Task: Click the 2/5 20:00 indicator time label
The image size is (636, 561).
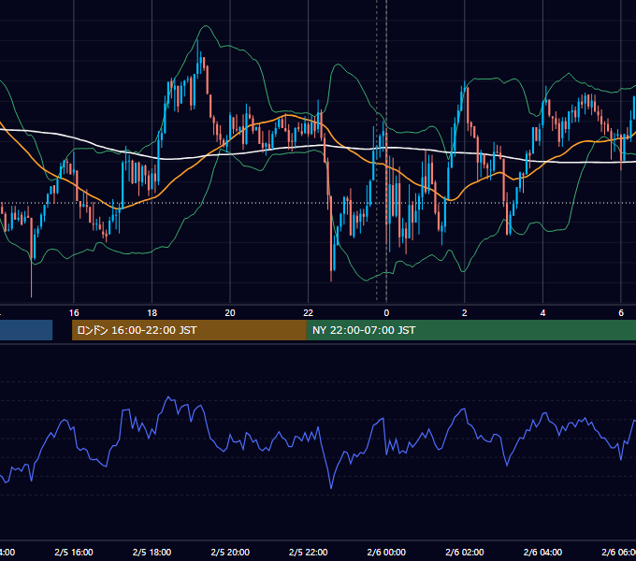Action: [x=230, y=552]
